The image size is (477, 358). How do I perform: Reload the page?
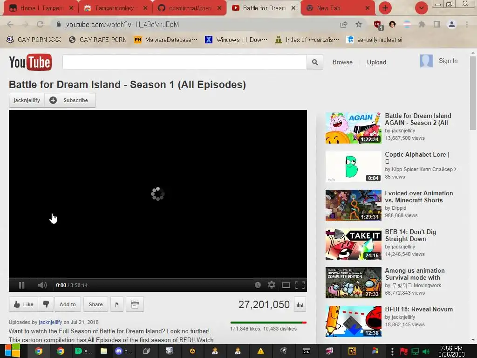[x=40, y=24]
